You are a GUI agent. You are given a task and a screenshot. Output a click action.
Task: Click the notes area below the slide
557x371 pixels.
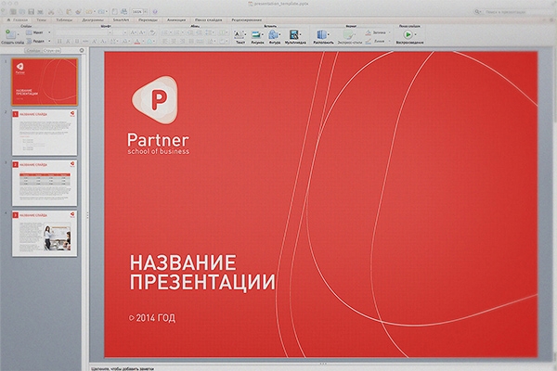[321, 368]
